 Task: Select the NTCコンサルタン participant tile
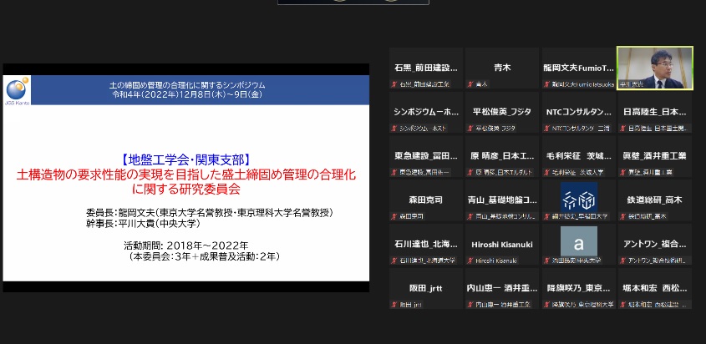pos(578,112)
